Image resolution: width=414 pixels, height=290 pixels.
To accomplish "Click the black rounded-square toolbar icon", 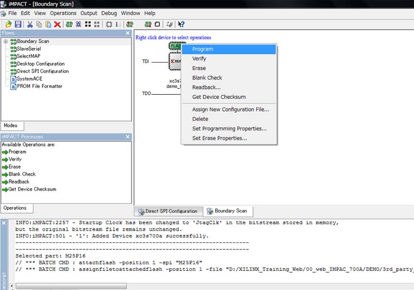I will 157,24.
